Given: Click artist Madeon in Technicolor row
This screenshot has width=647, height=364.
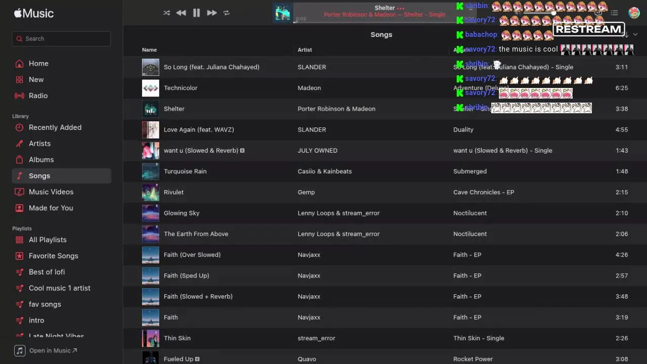Looking at the screenshot, I should (309, 88).
